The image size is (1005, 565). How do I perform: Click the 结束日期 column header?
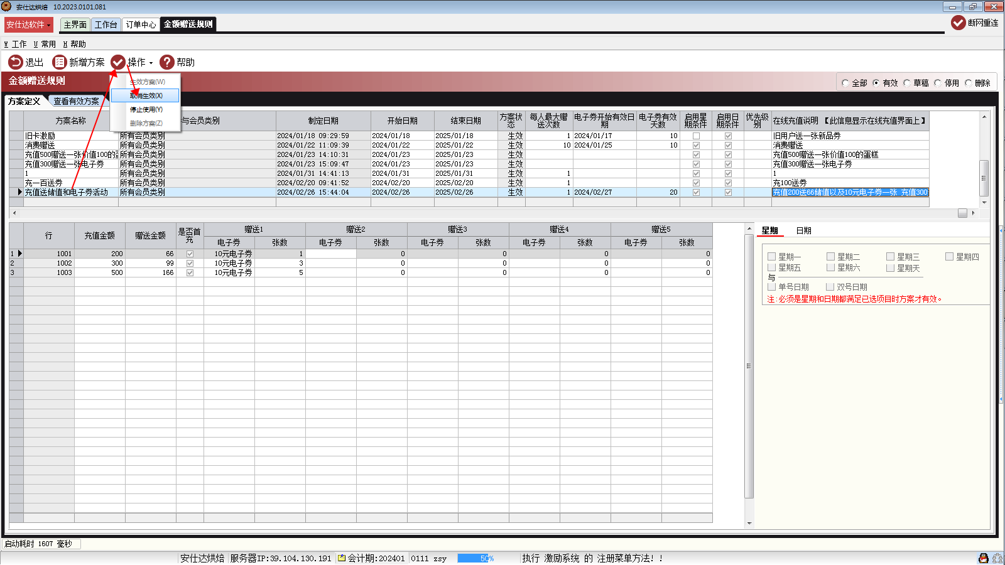click(x=466, y=121)
